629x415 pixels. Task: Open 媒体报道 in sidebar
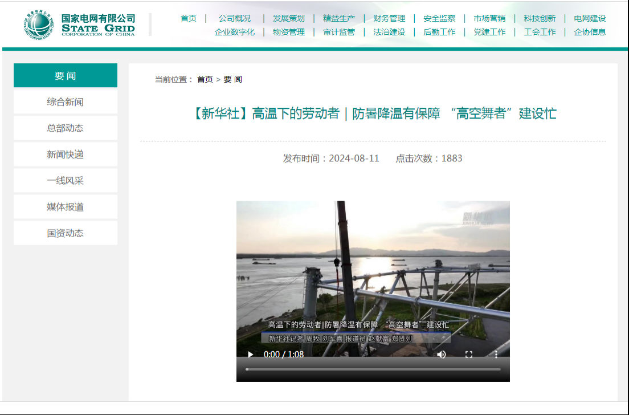pyautogui.click(x=66, y=207)
